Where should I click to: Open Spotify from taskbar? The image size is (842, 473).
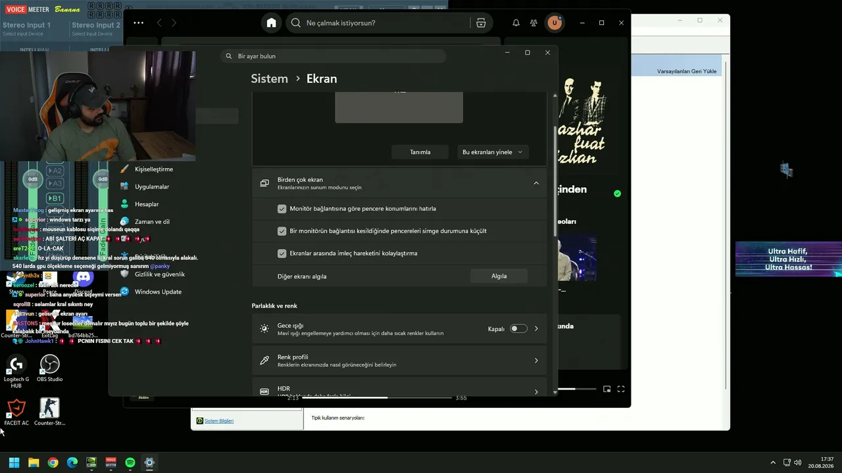pyautogui.click(x=130, y=462)
